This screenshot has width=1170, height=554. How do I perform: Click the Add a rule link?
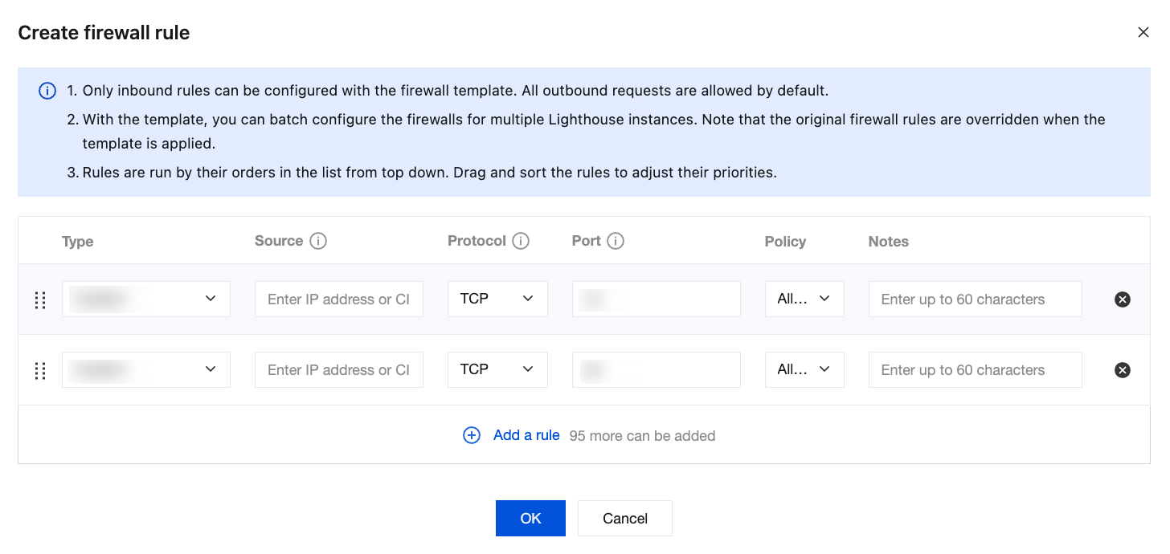526,435
